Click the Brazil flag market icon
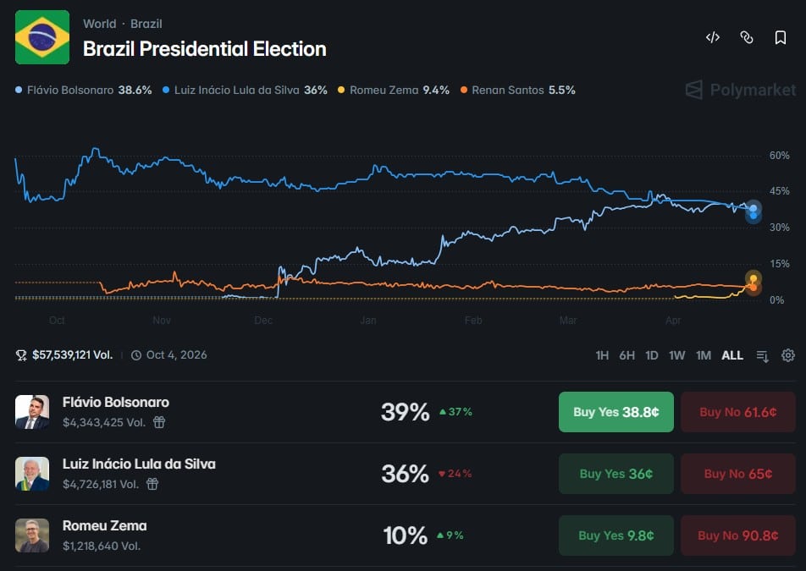The height and width of the screenshot is (571, 806). tap(42, 37)
